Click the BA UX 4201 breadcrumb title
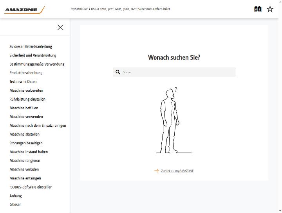282x213 pixels. click(x=130, y=9)
